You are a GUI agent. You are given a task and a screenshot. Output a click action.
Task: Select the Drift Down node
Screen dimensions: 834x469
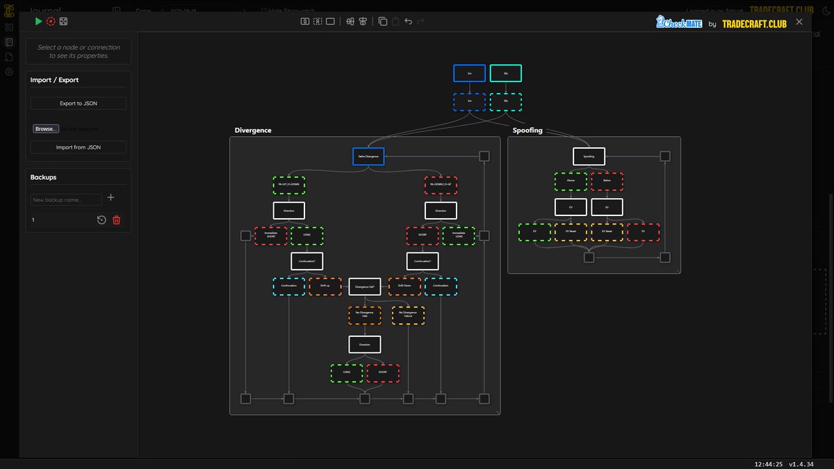(x=404, y=286)
